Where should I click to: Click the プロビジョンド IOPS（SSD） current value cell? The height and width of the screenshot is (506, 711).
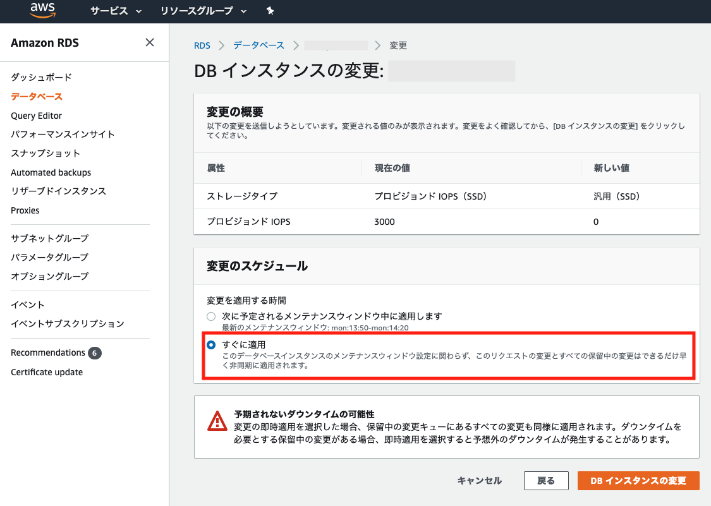[x=430, y=196]
